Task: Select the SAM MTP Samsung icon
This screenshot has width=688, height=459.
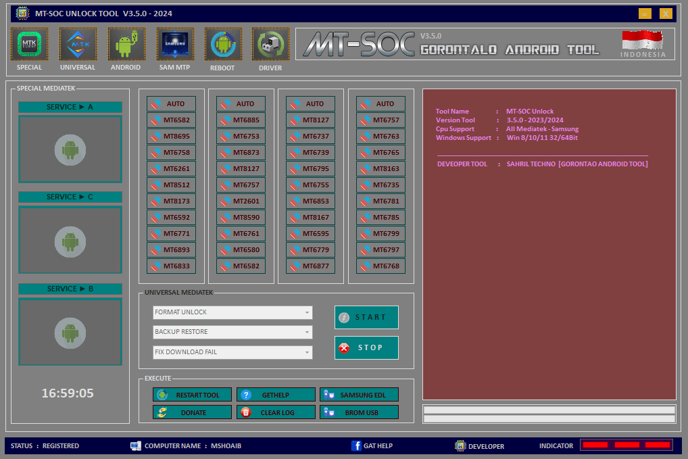Action: pos(174,42)
